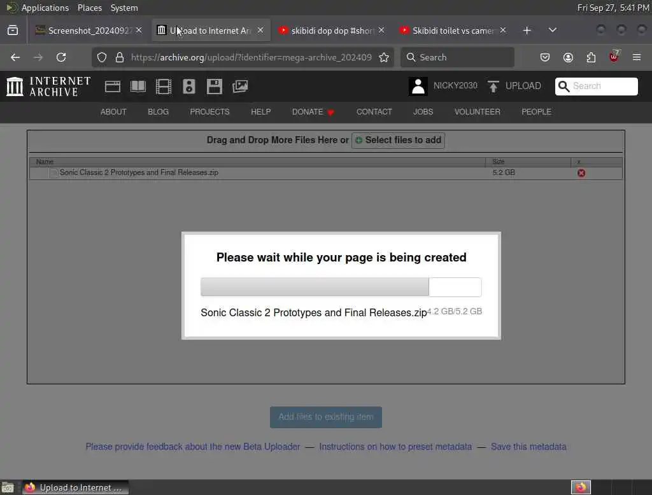Open Instructions on how to preset metadata
The width and height of the screenshot is (652, 495).
point(395,447)
